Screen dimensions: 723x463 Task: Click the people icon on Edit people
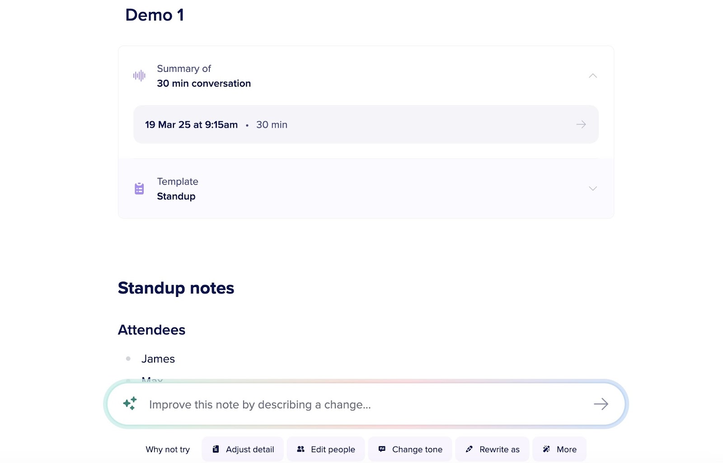coord(300,449)
